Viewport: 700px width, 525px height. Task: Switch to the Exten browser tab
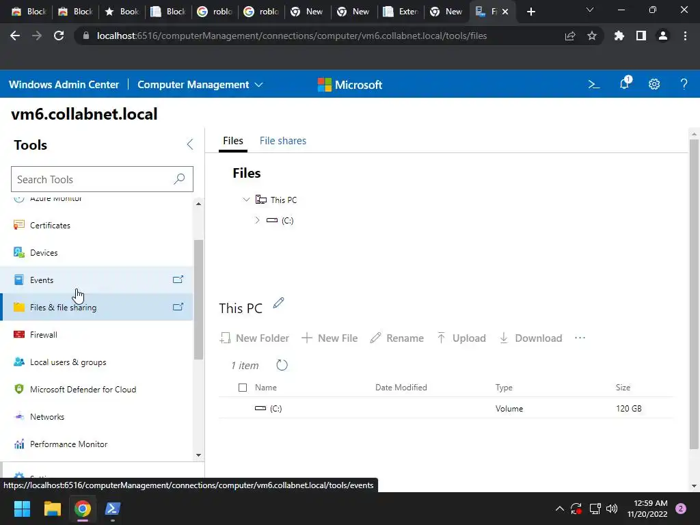401,12
